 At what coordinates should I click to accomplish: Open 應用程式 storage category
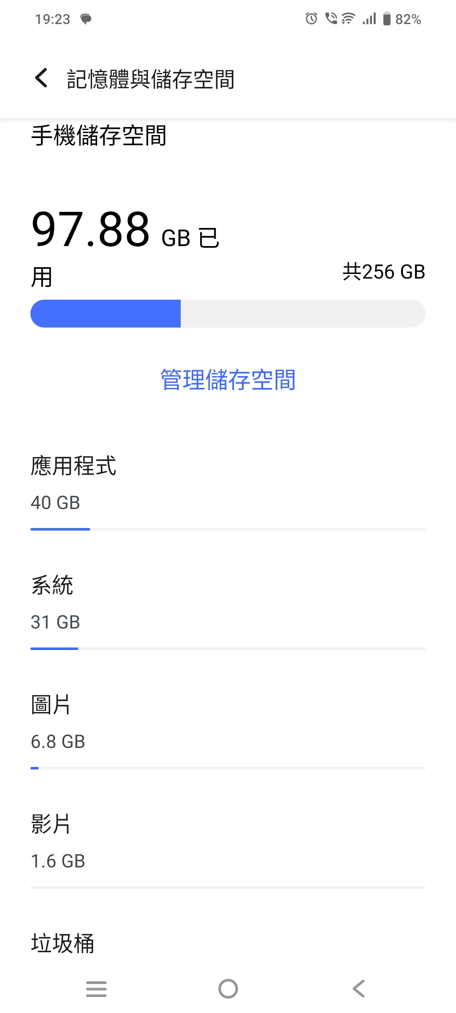[73, 466]
